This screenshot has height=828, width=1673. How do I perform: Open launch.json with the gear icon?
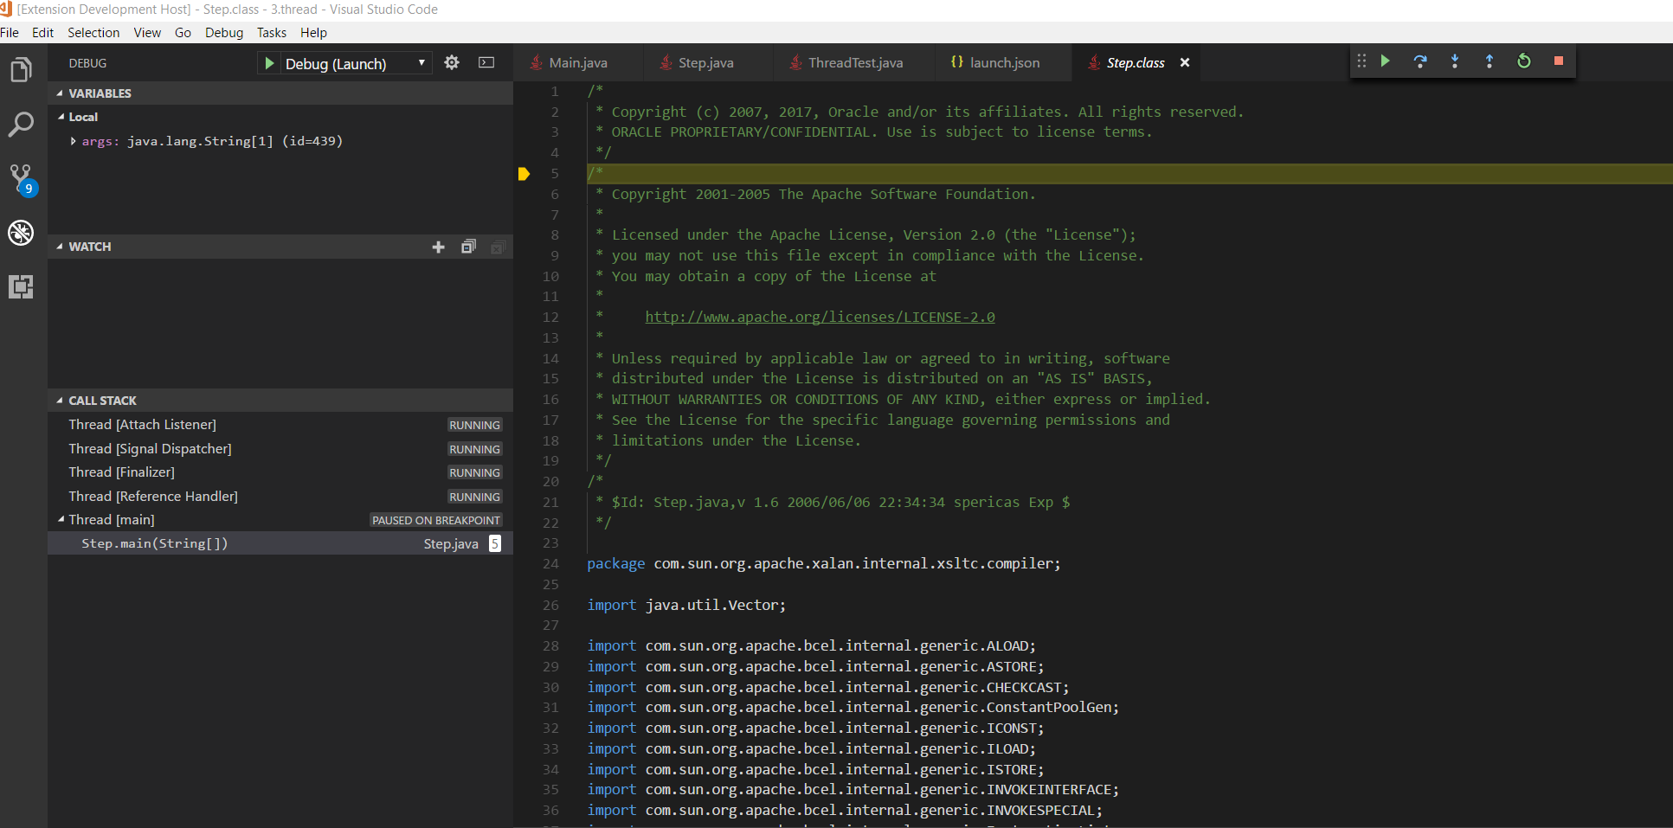click(x=452, y=63)
